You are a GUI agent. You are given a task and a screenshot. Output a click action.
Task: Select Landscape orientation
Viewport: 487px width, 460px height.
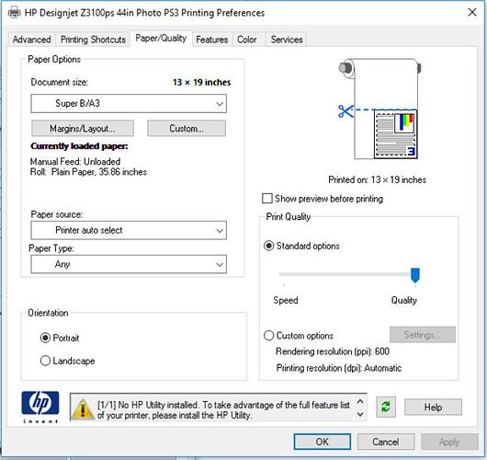click(45, 361)
